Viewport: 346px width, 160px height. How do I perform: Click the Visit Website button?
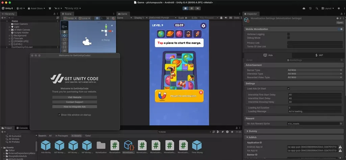75,97
